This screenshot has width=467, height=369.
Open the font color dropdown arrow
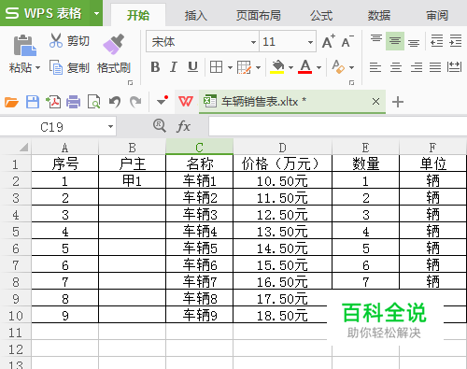click(x=318, y=67)
